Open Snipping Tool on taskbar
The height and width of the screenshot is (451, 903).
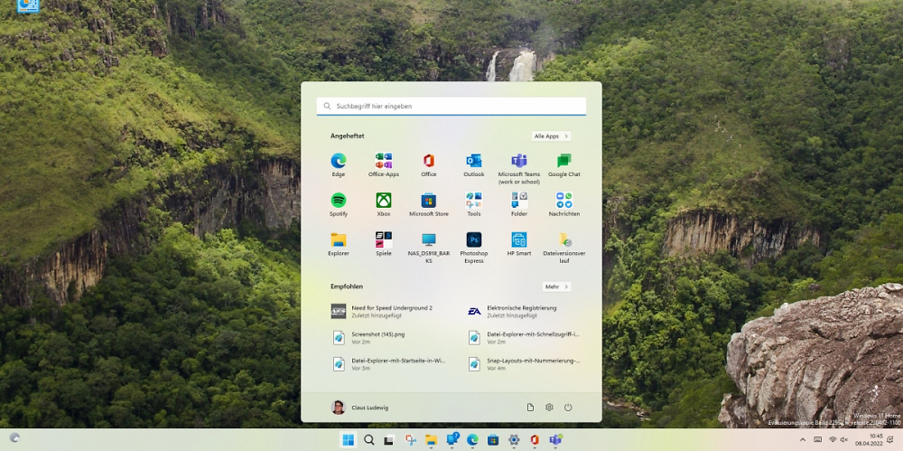(410, 440)
